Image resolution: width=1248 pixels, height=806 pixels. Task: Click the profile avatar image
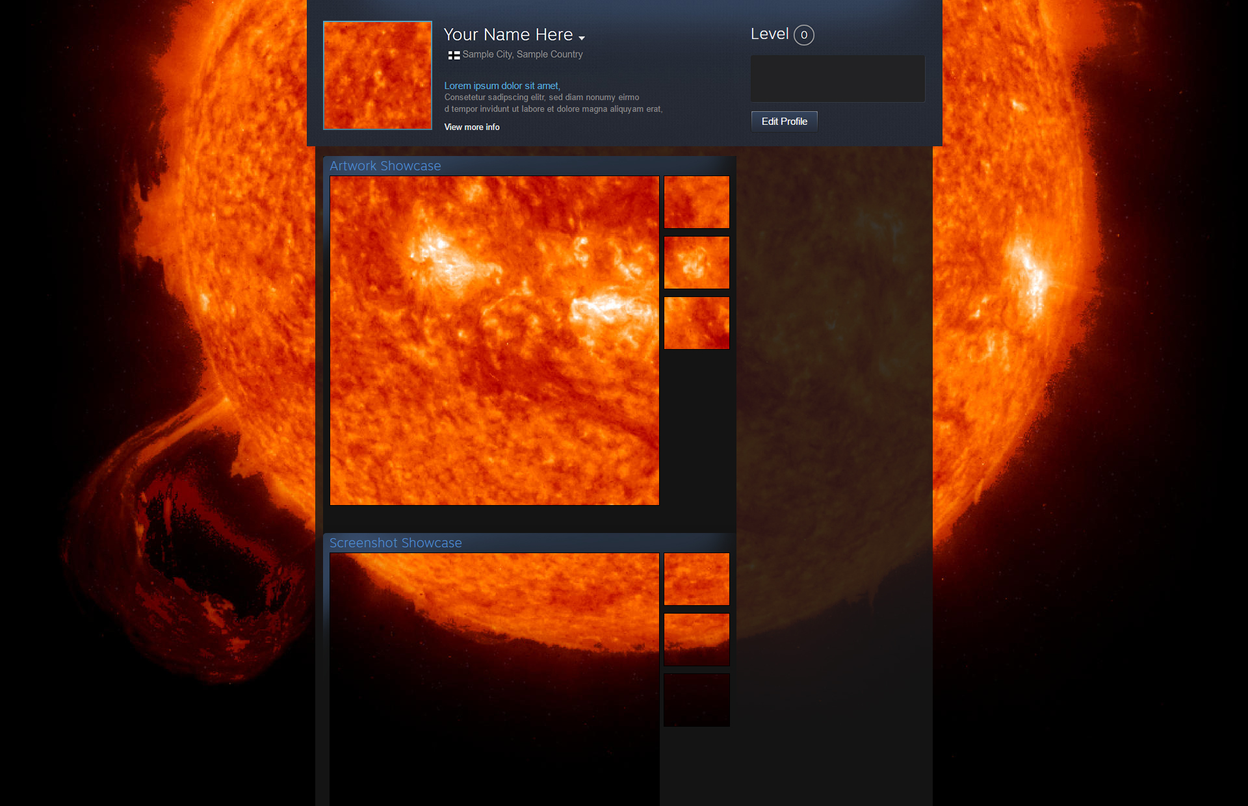(x=378, y=75)
